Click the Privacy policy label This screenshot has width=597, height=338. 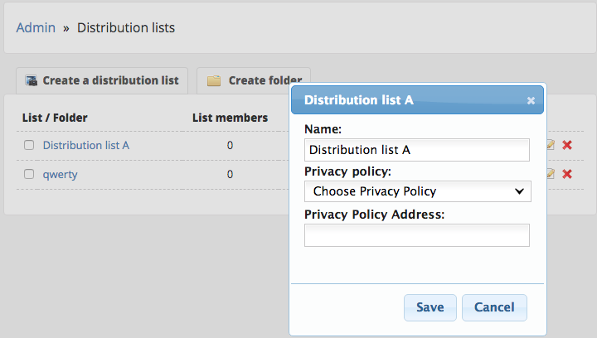click(347, 171)
